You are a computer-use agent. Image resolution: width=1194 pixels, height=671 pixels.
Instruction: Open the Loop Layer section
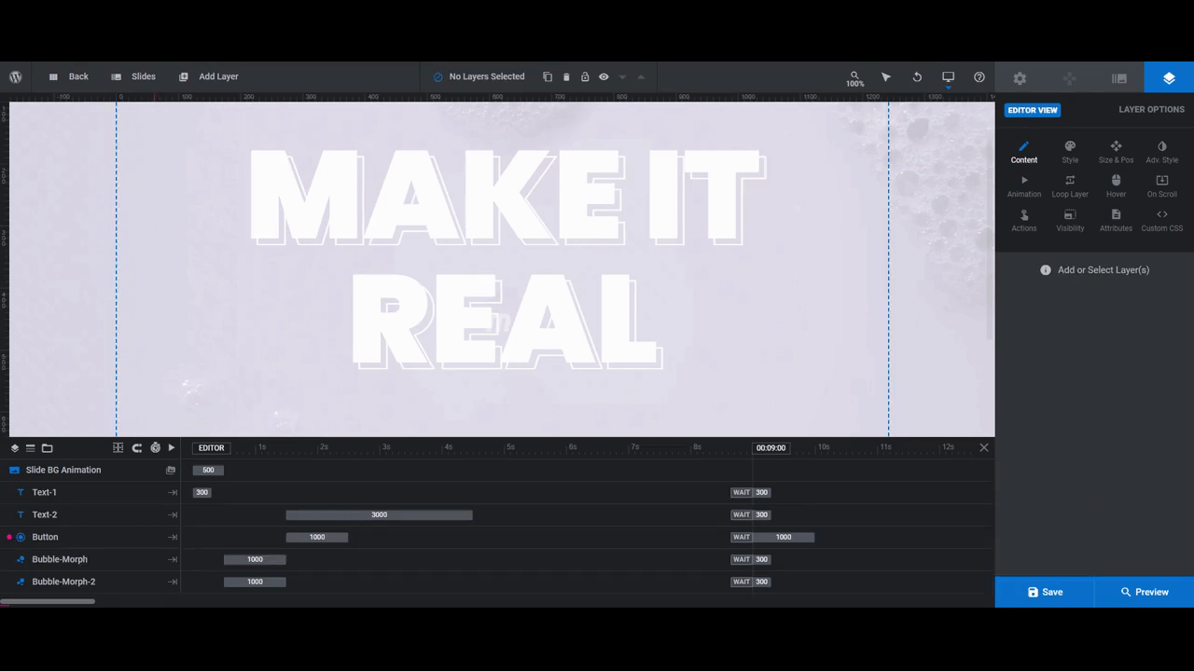(1070, 186)
